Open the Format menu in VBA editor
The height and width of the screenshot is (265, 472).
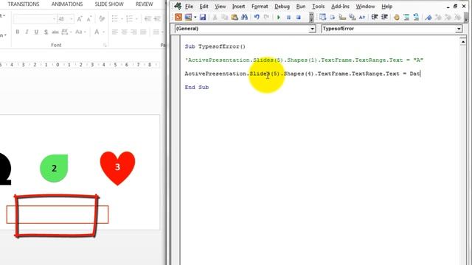(260, 7)
